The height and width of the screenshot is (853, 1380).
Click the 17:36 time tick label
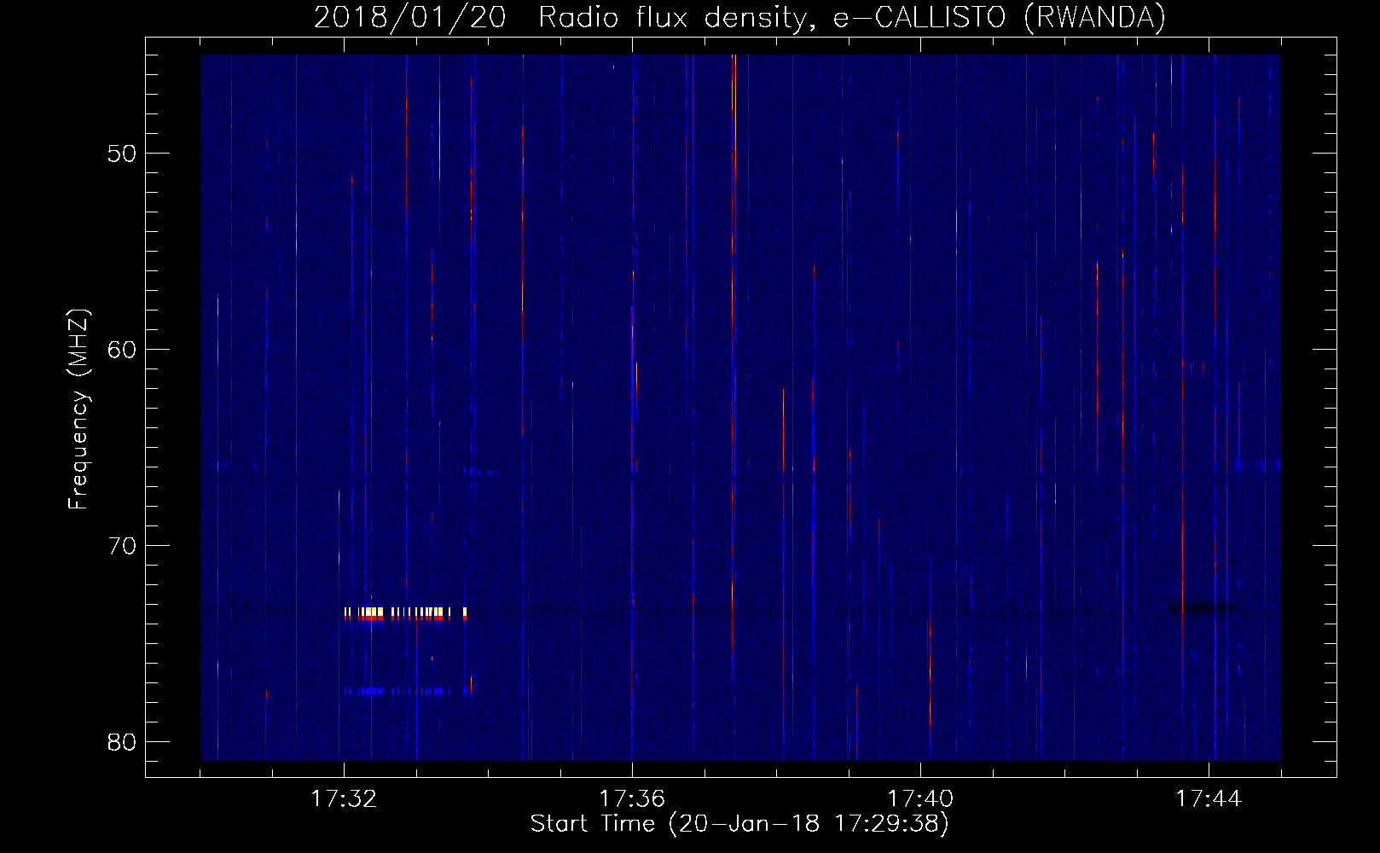[x=632, y=799]
